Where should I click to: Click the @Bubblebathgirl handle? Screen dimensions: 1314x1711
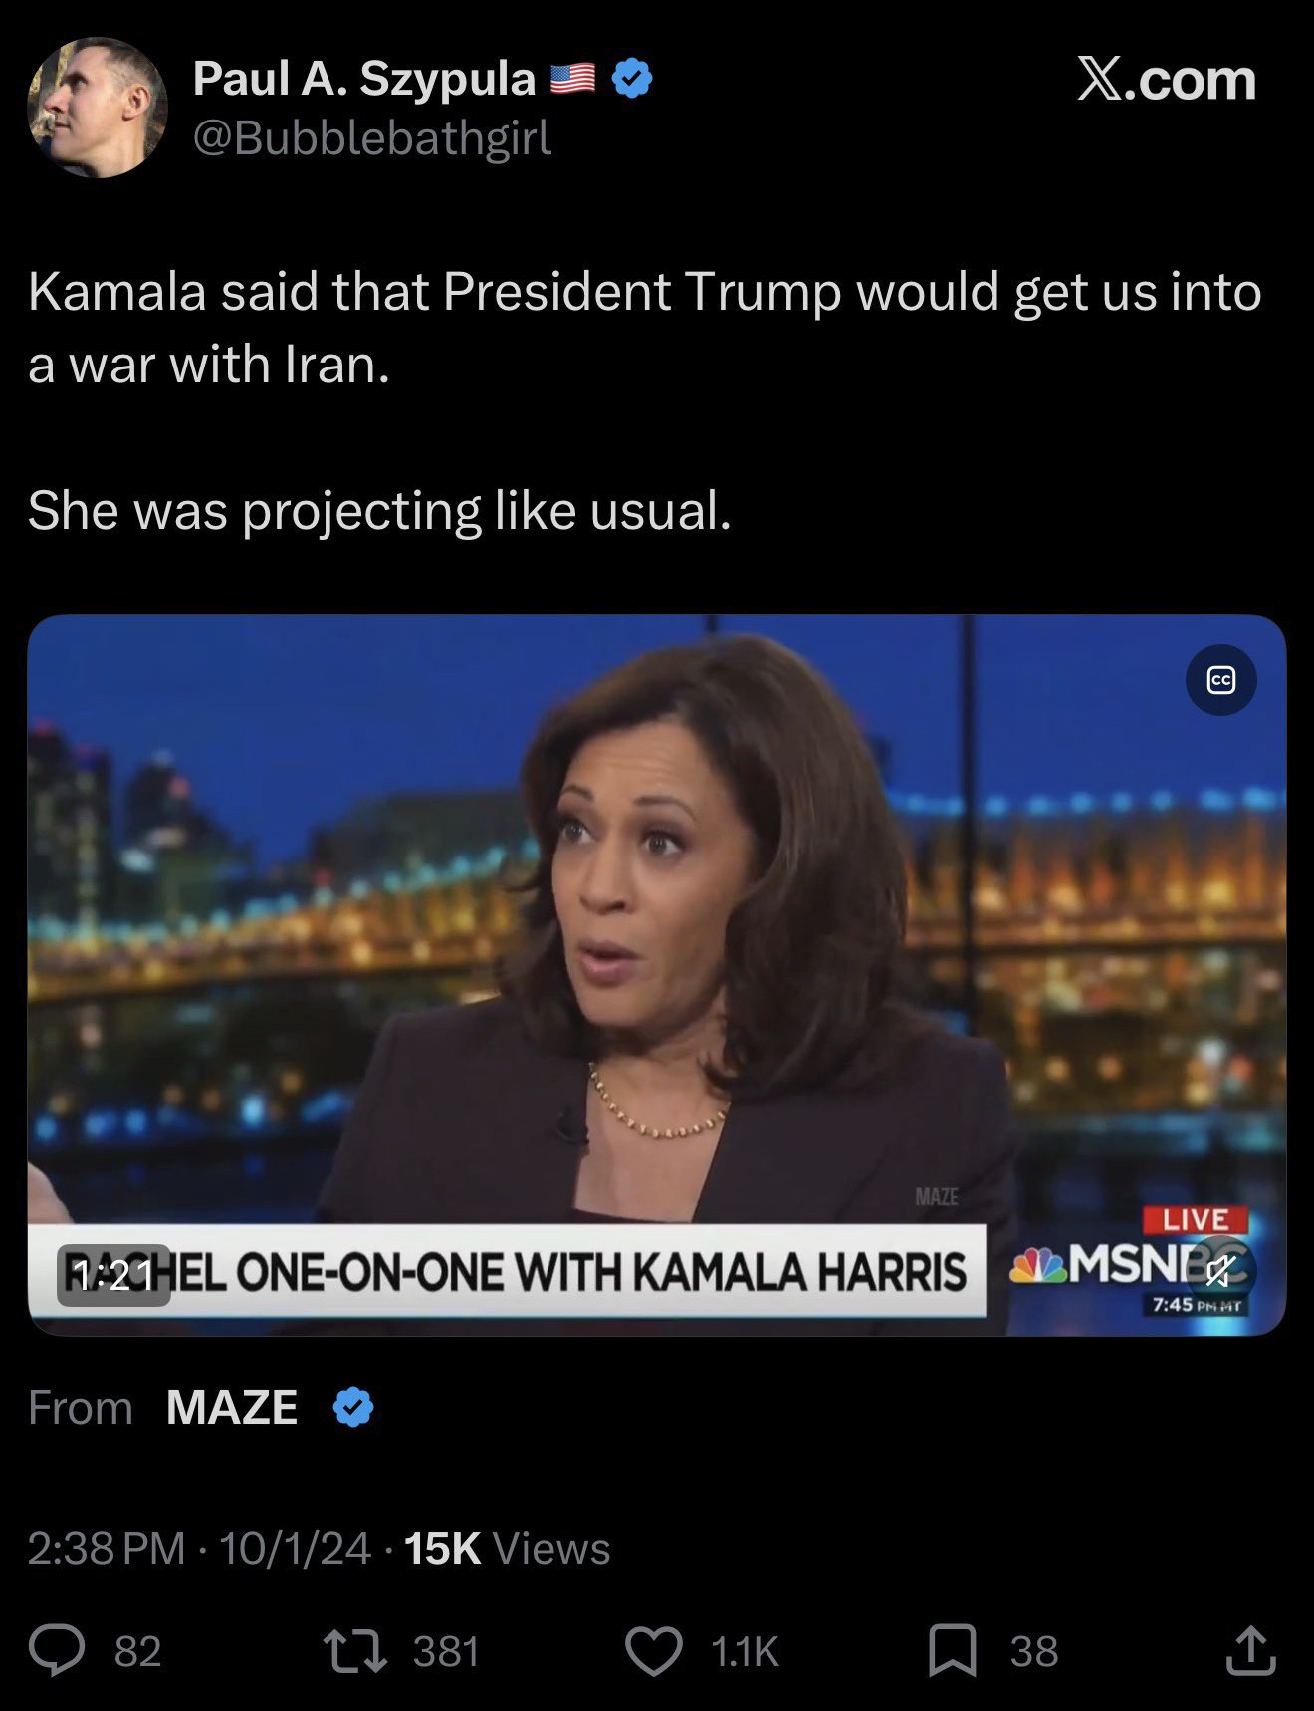371,138
